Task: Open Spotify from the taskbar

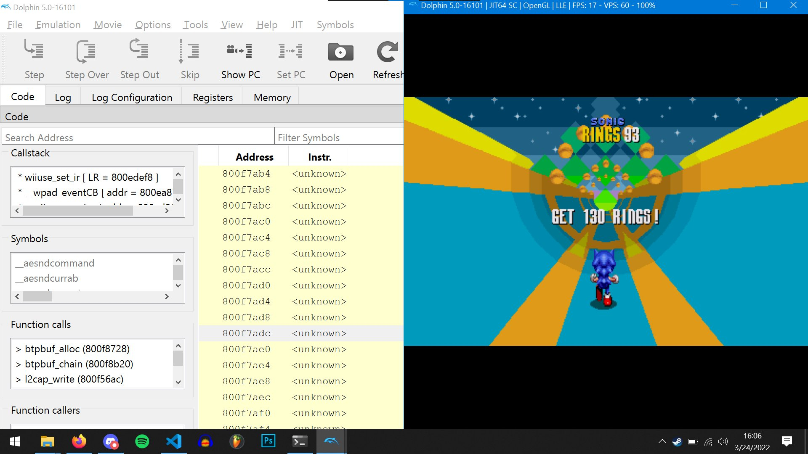Action: (142, 441)
